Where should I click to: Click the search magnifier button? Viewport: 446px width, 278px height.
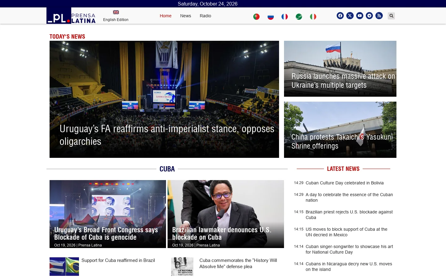[391, 16]
